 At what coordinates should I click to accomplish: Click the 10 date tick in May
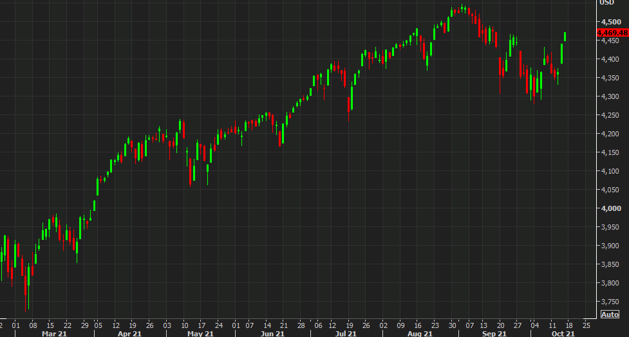(185, 325)
